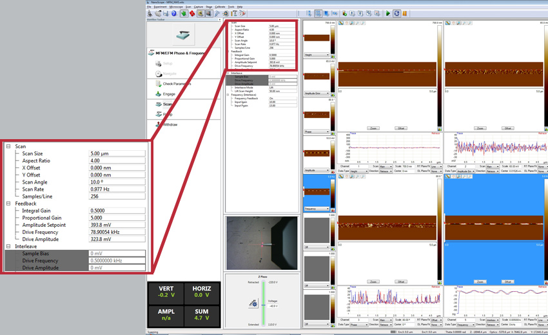548x335 pixels.
Task: Click the Offset button under the Phase image
Action: pos(401,282)
